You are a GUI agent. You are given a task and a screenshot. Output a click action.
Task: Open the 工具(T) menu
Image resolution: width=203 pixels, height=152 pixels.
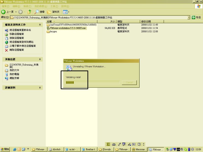(54, 6)
